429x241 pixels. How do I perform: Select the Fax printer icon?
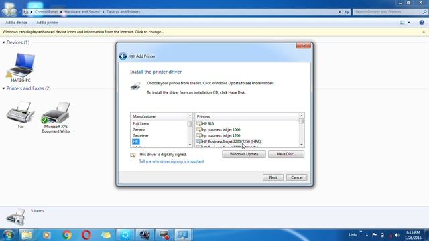pos(20,112)
